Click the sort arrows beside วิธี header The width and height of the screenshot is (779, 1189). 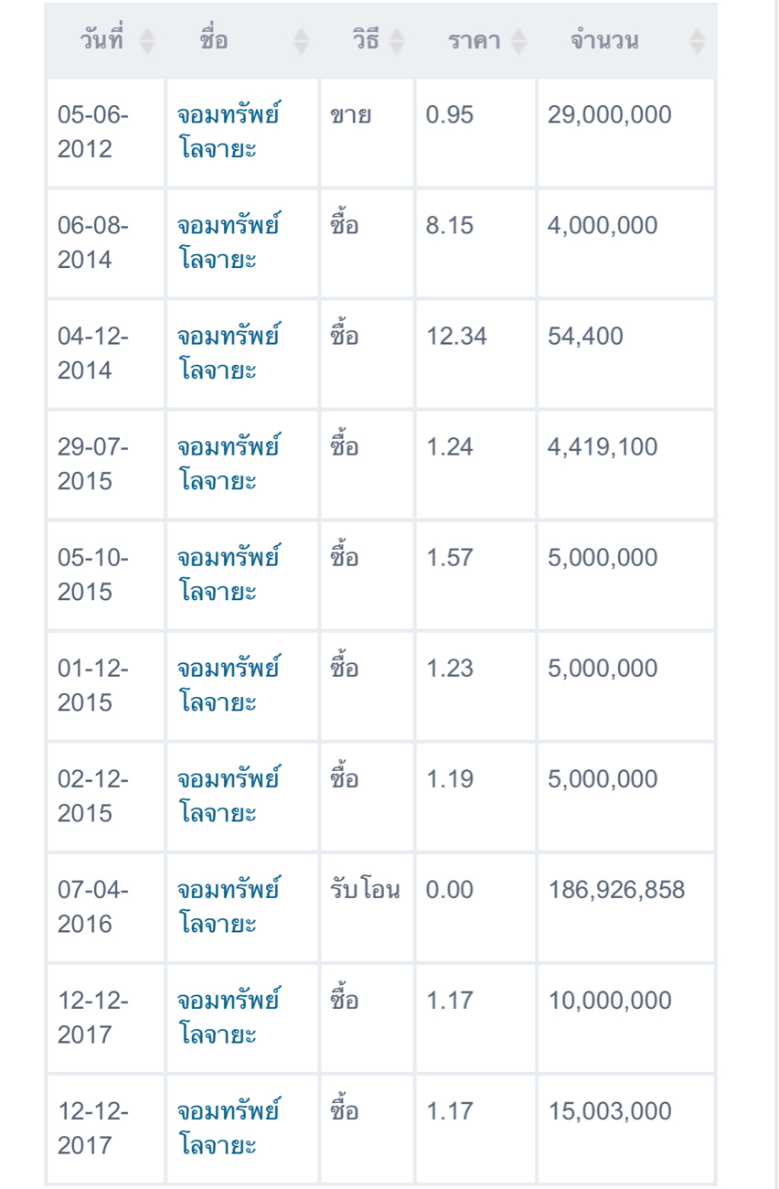tap(396, 41)
